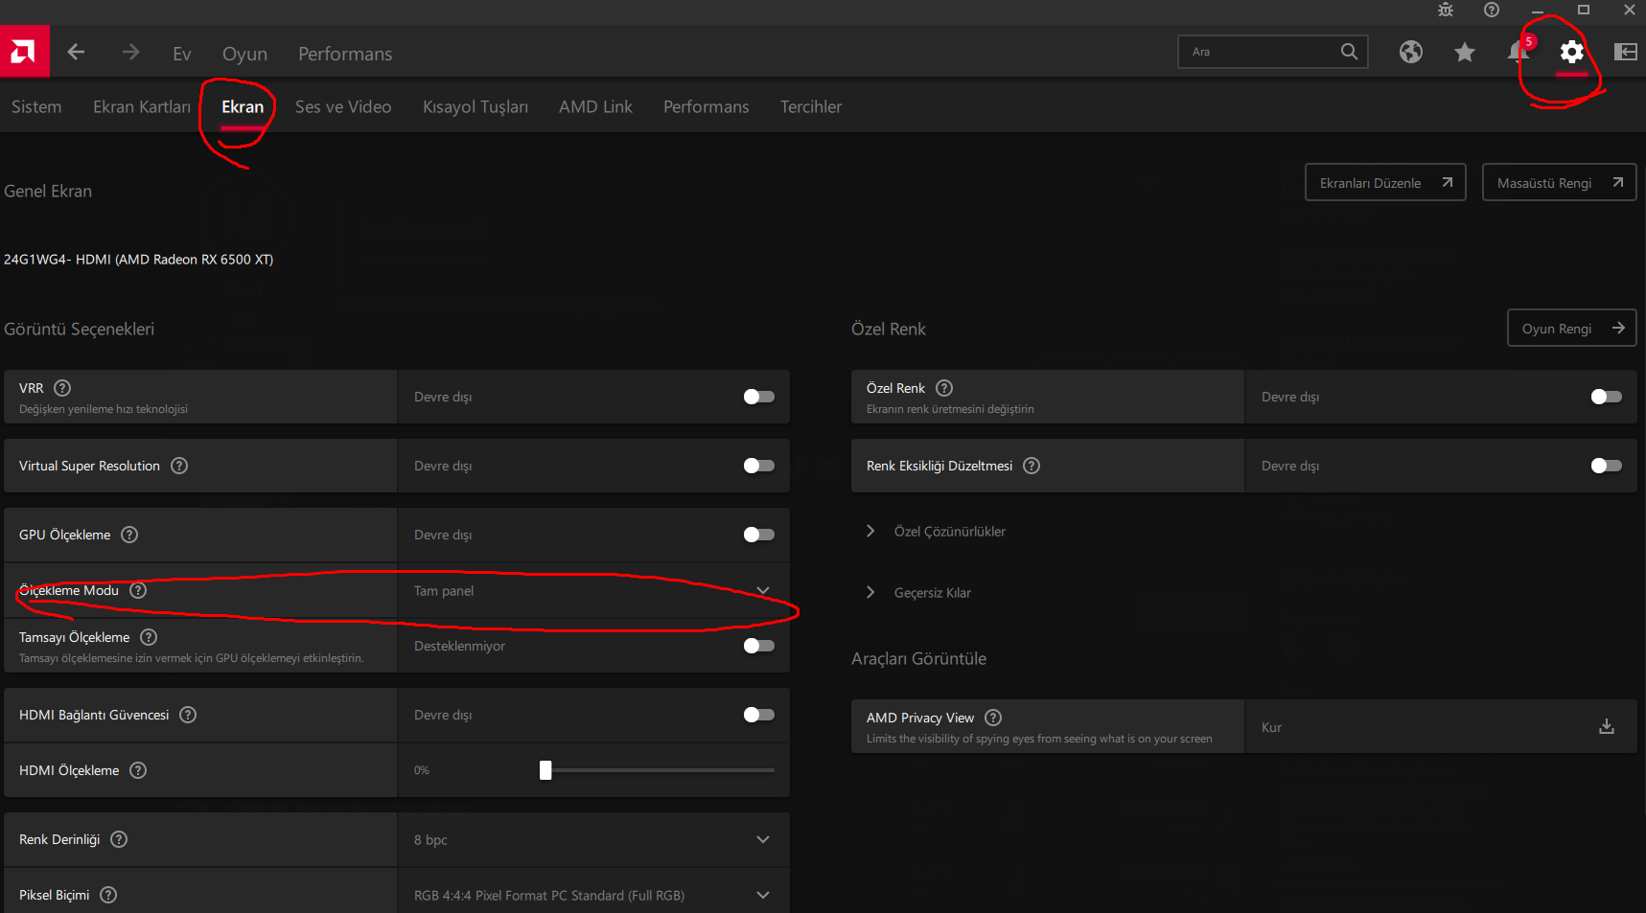Open the notifications bell
The image size is (1646, 913).
[x=1518, y=52]
